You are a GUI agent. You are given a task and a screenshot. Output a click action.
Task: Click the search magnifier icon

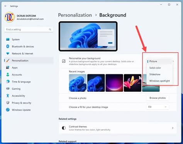tap(50, 29)
